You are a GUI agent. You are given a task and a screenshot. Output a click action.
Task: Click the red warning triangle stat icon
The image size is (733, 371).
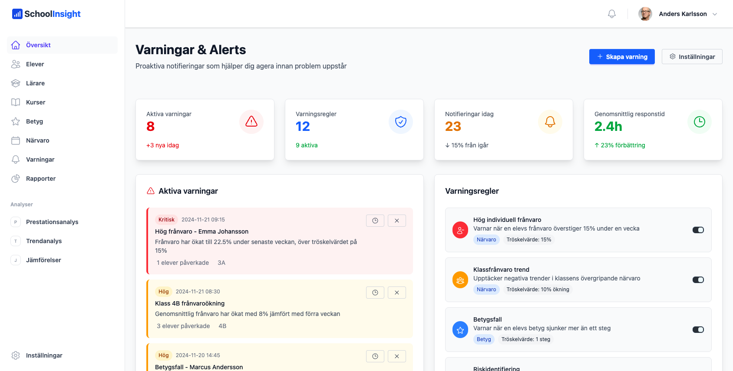(x=251, y=122)
